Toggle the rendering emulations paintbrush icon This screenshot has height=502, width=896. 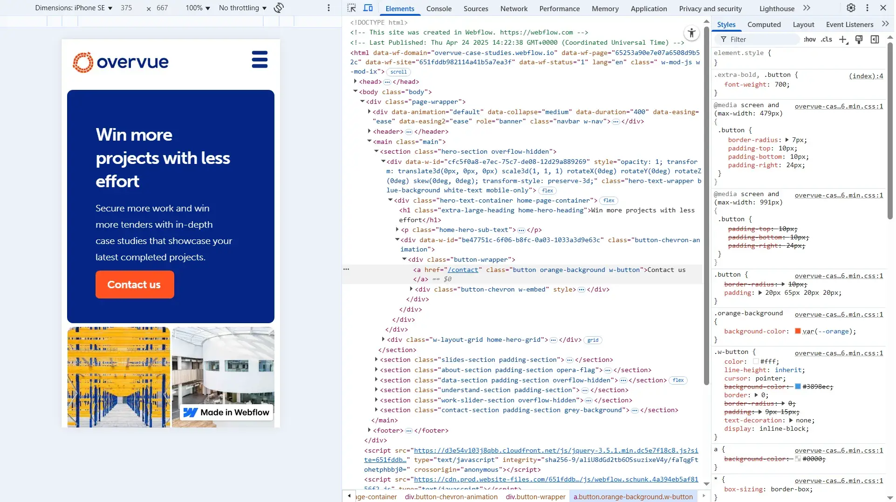click(859, 40)
